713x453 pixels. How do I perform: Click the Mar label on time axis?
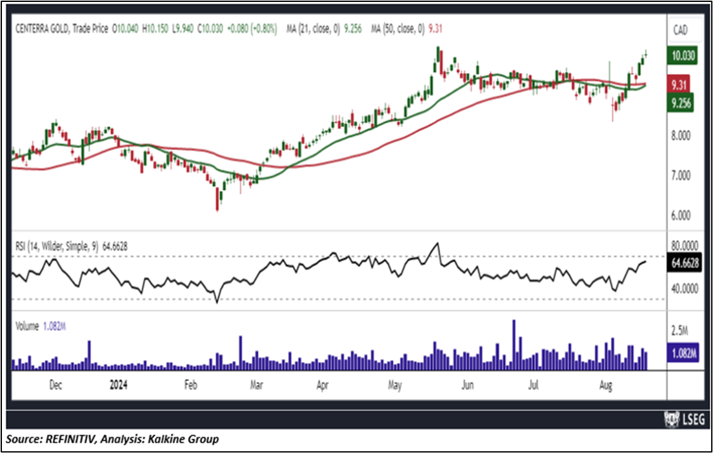256,385
